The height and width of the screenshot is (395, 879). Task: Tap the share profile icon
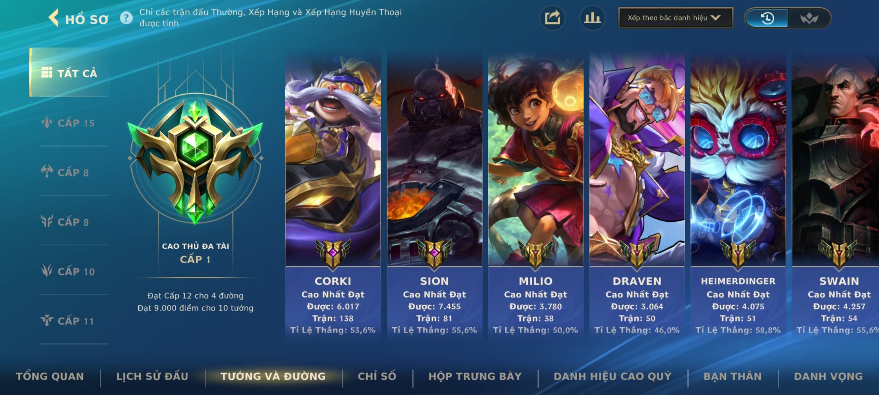552,18
